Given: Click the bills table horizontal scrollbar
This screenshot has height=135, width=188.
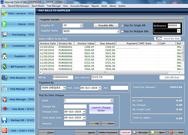Looking at the screenshot, I should [x=105, y=72].
